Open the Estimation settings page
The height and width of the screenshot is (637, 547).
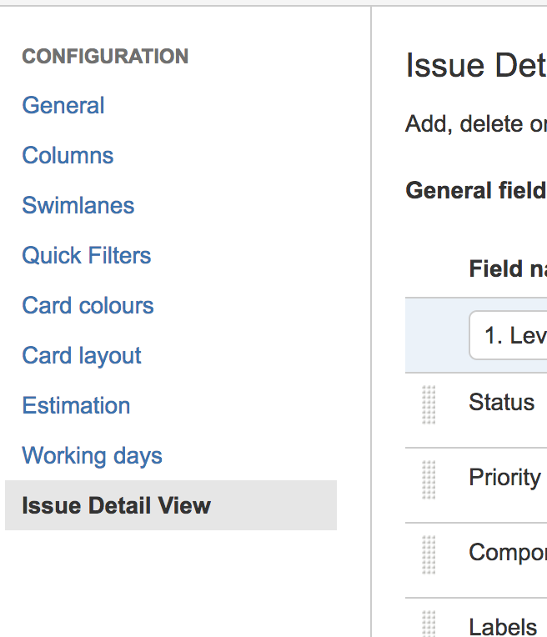pos(76,405)
